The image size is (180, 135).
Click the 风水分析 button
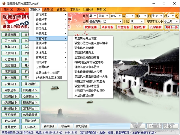click(107, 27)
